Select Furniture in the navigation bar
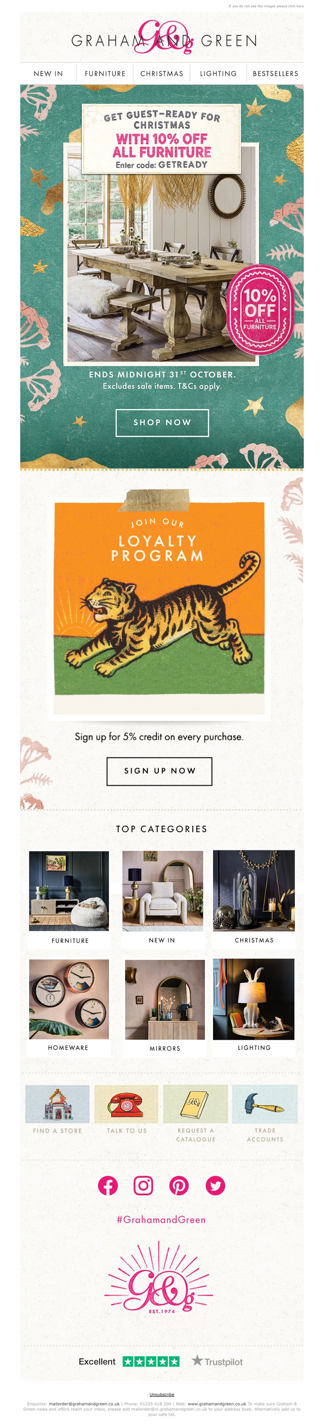This screenshot has width=324, height=1426. pos(105,74)
